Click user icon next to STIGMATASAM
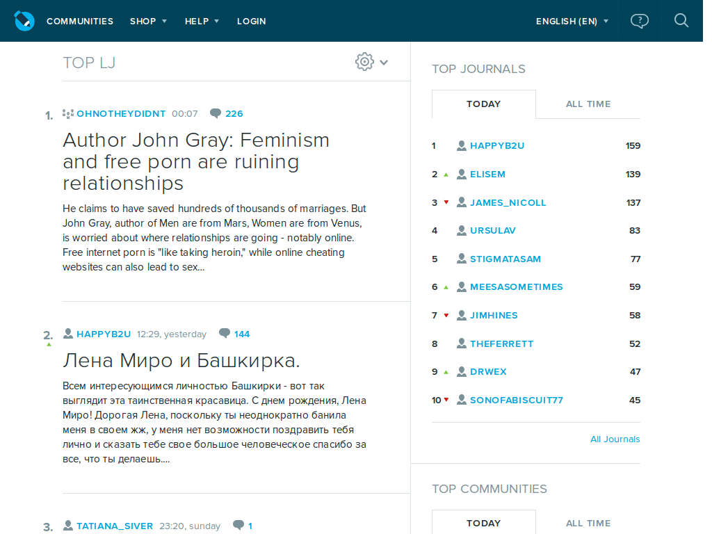 coord(462,259)
